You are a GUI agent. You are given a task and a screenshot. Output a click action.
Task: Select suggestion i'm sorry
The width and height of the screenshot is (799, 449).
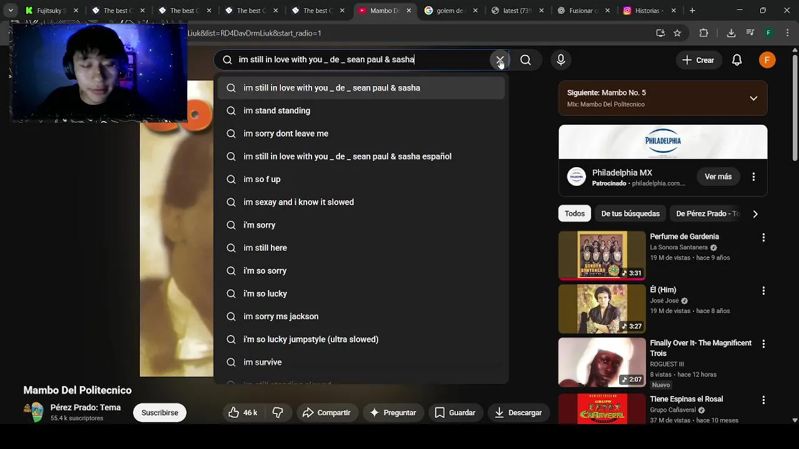click(361, 225)
